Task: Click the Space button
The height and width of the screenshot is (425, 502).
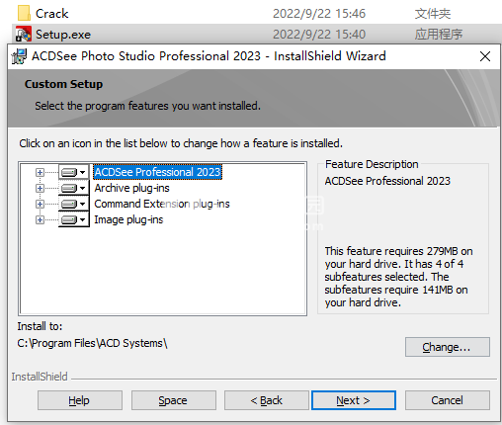Action: point(174,400)
